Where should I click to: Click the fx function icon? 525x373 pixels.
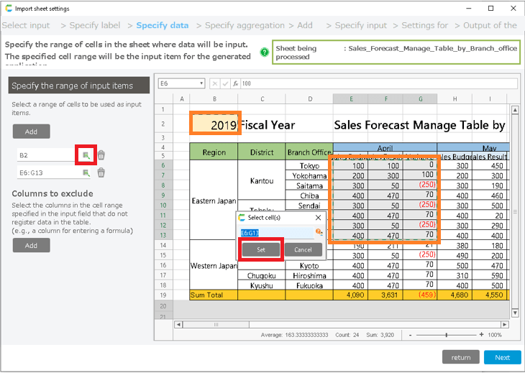tap(235, 83)
